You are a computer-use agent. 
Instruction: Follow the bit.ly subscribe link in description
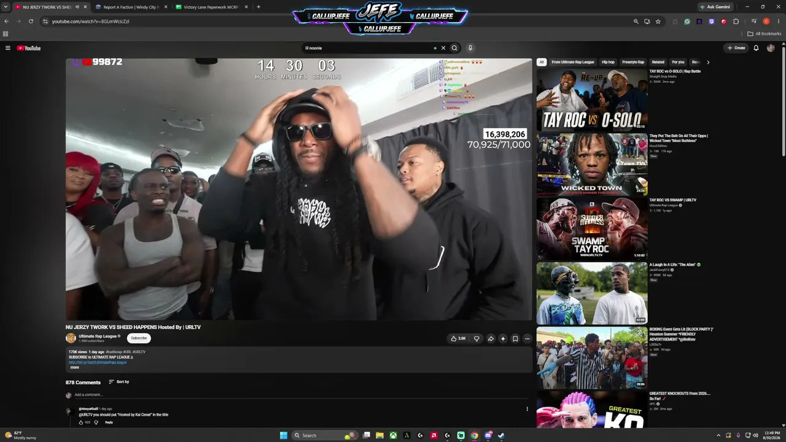pos(98,362)
